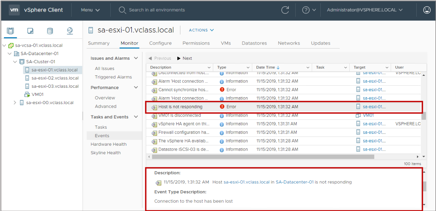The image size is (436, 211).
Task: Switch to the Permissions tab
Action: coord(196,43)
